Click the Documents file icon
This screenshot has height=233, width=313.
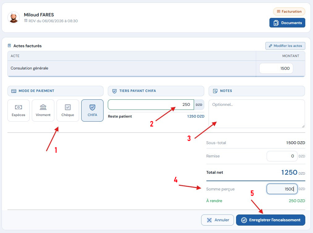276,23
